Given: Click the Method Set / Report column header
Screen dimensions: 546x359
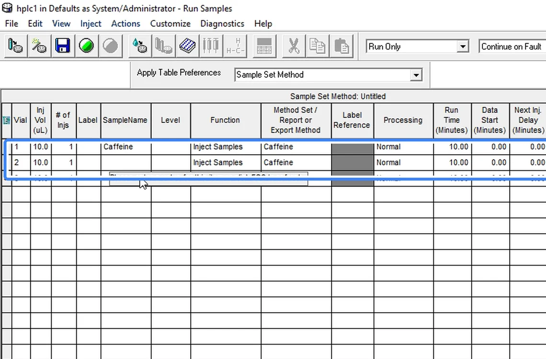Looking at the screenshot, I should tap(296, 120).
